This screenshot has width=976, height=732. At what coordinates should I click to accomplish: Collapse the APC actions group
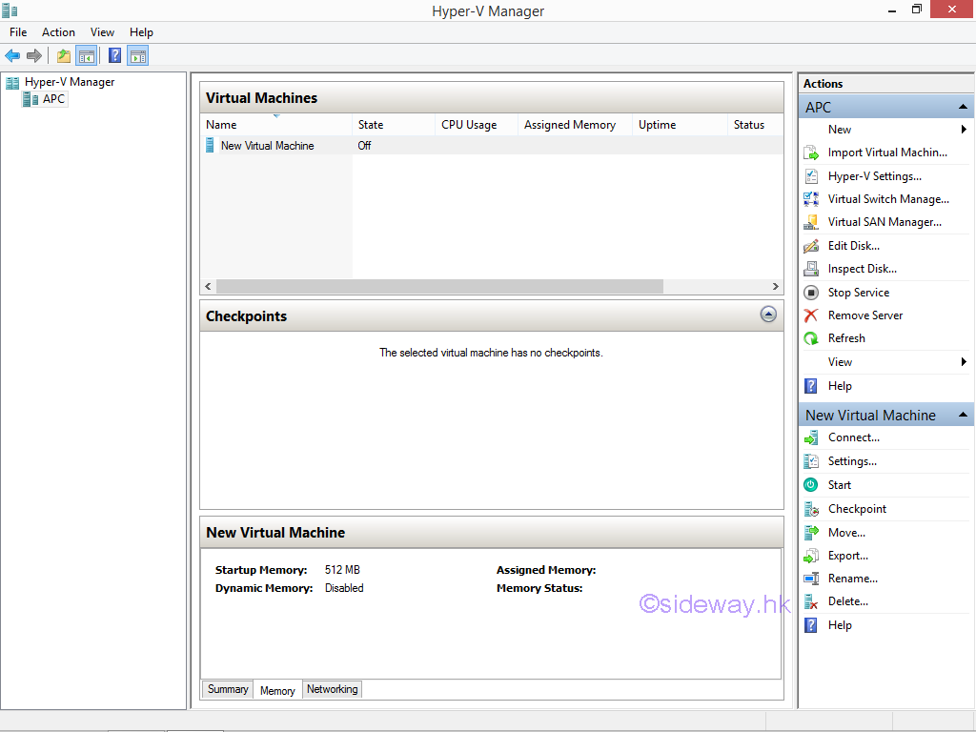[963, 107]
